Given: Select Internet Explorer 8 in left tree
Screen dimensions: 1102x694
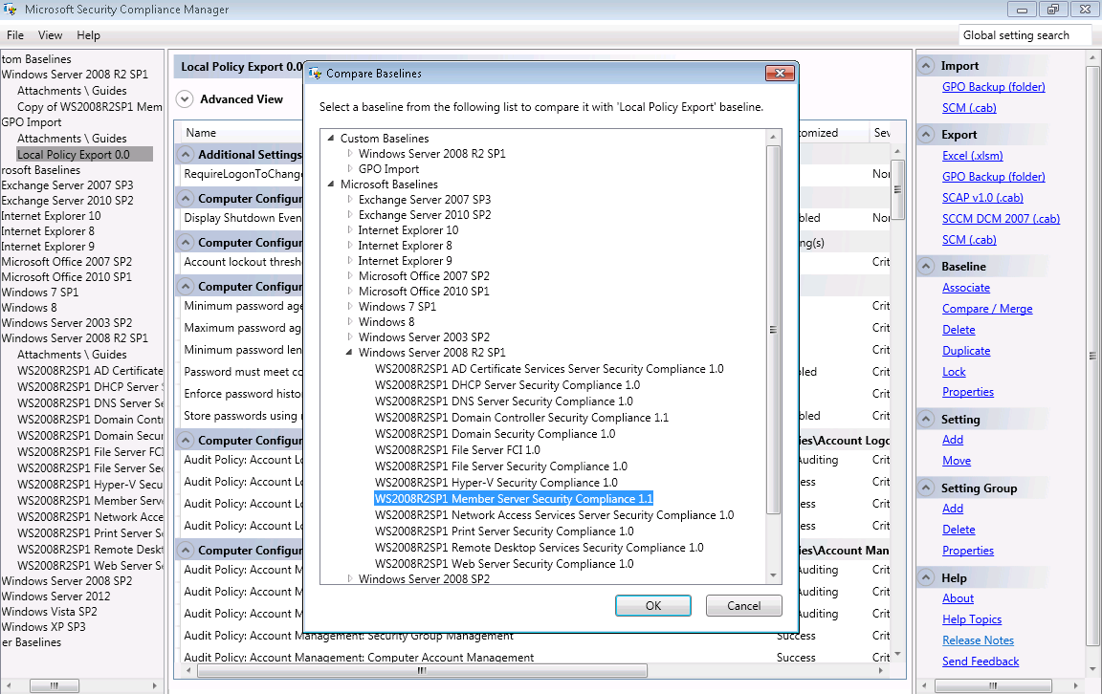Looking at the screenshot, I should click(x=48, y=231).
